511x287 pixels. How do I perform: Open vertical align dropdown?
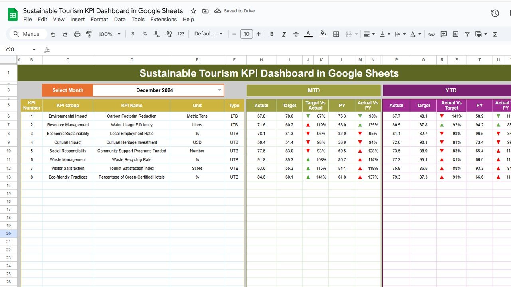pyautogui.click(x=385, y=34)
